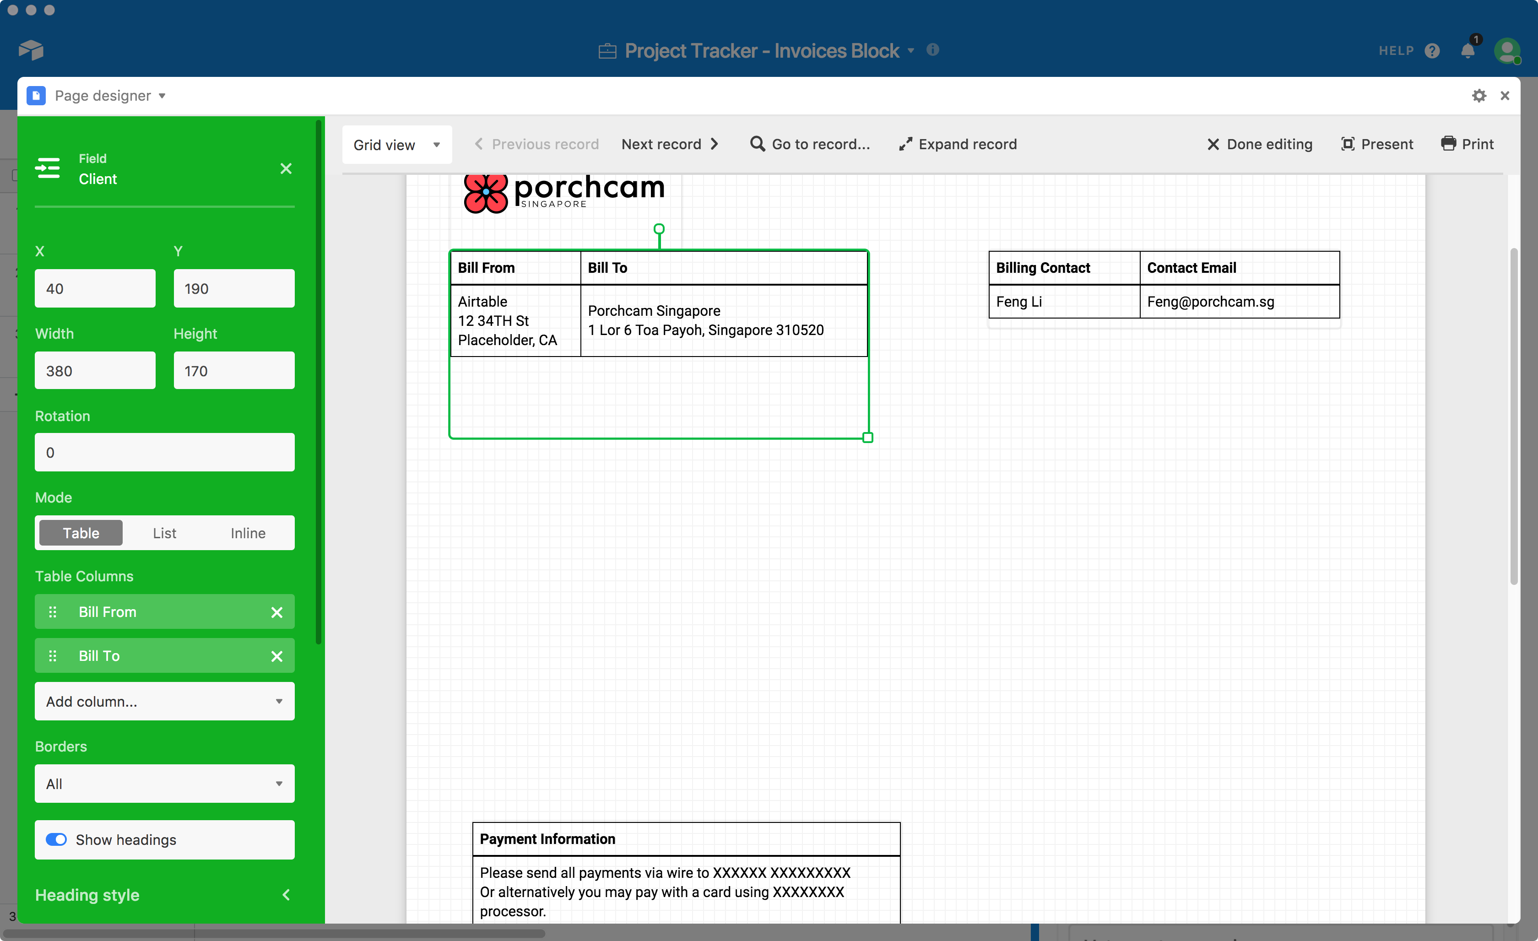Screen dimensions: 1538x941
Task: Remove the Bill From table column
Action: [276, 612]
